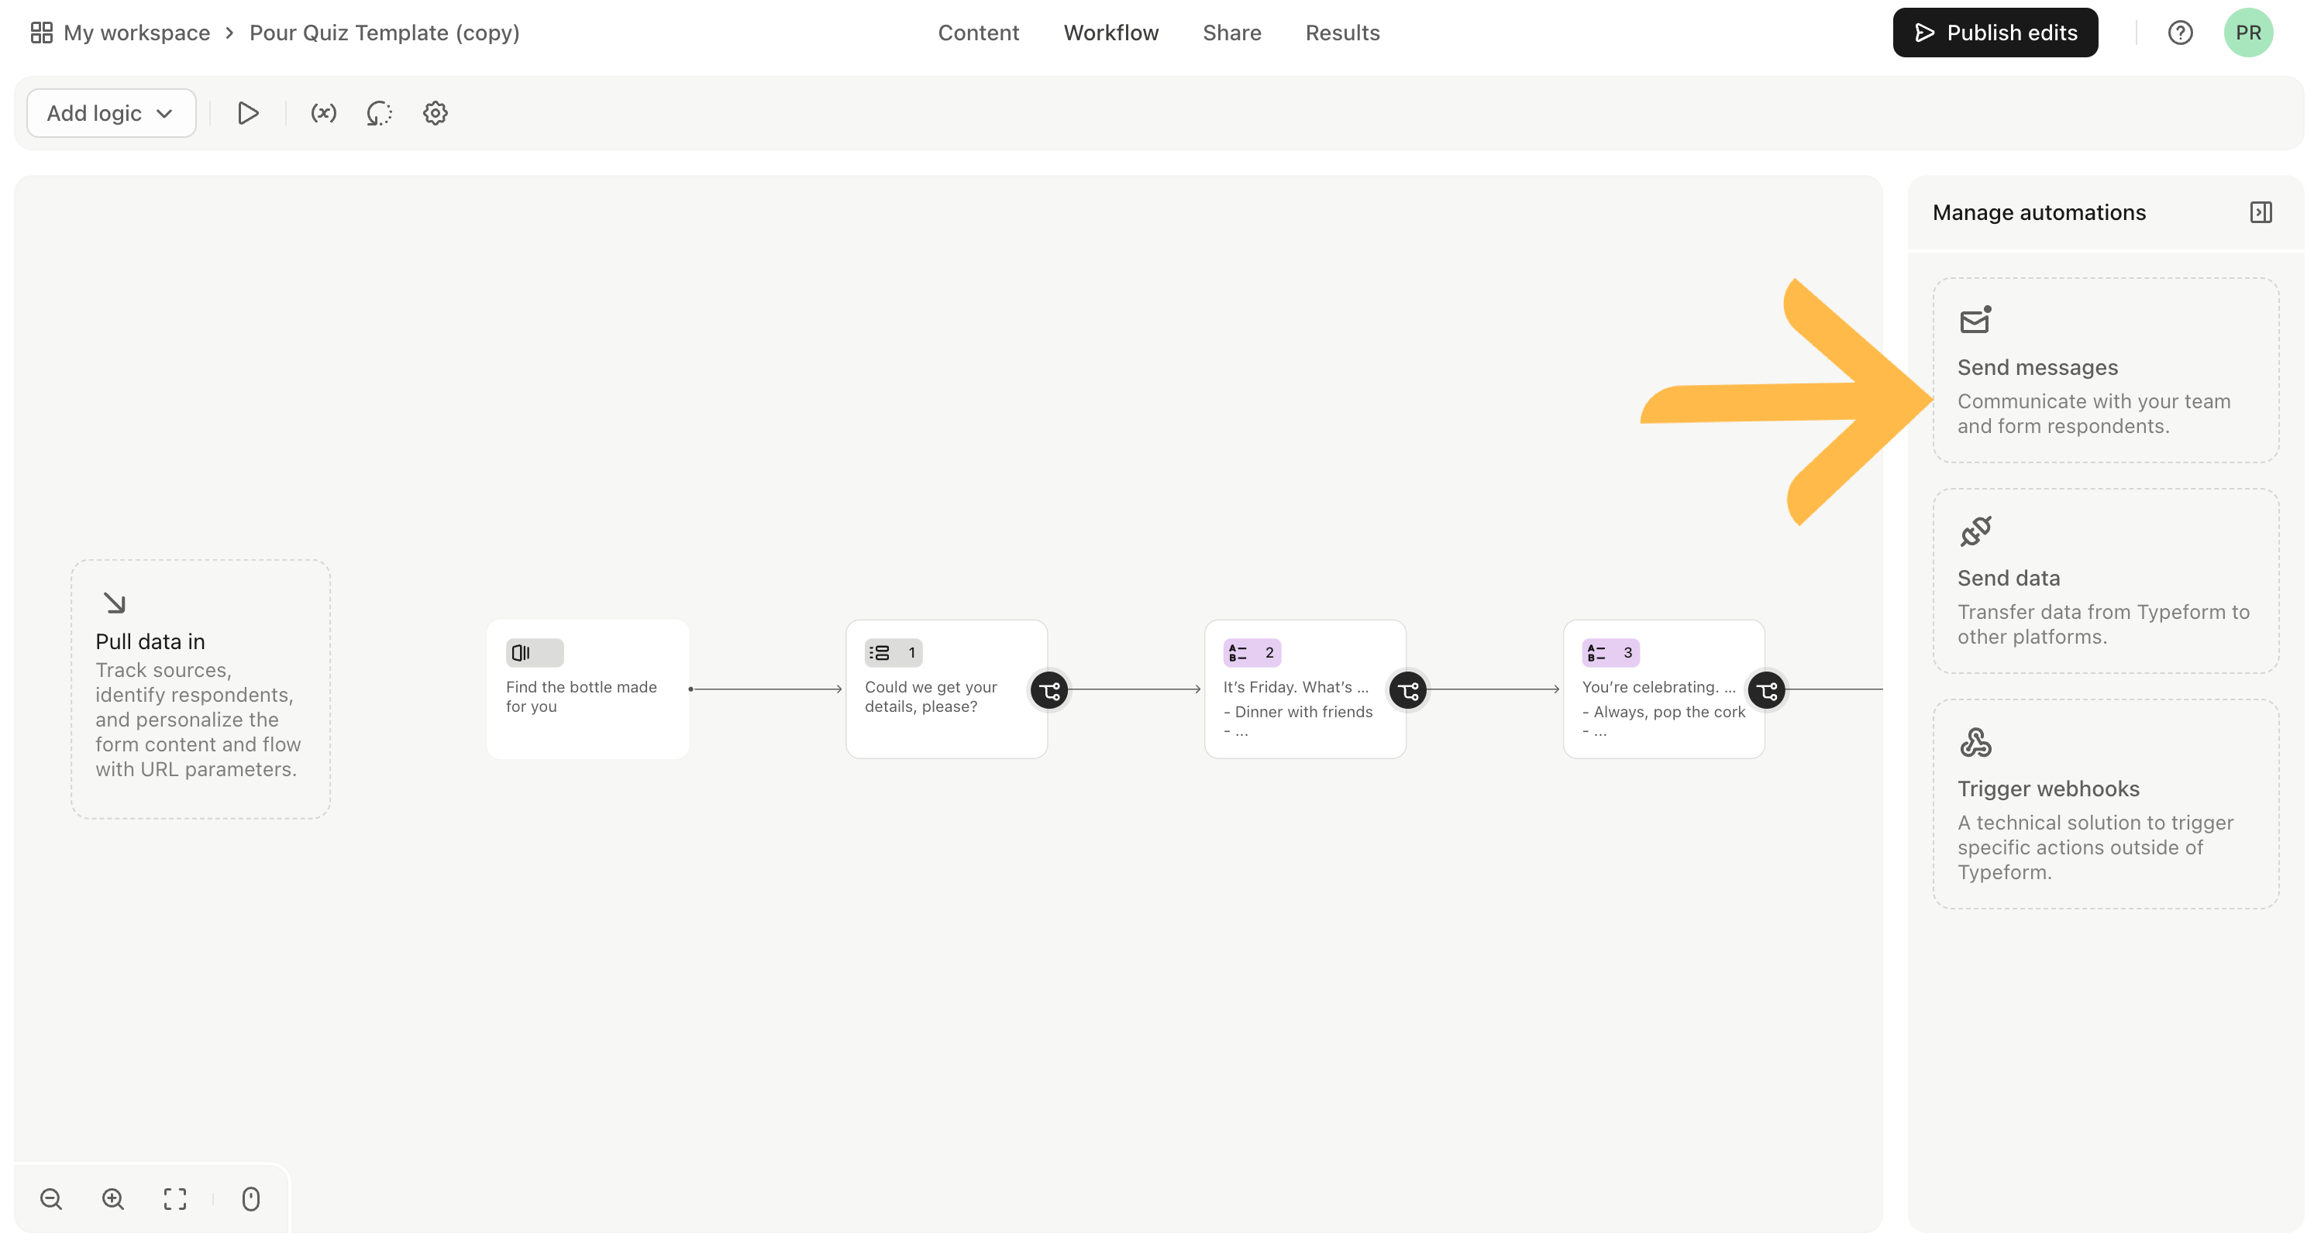Click the welcome screen type badge icon

coord(535,653)
